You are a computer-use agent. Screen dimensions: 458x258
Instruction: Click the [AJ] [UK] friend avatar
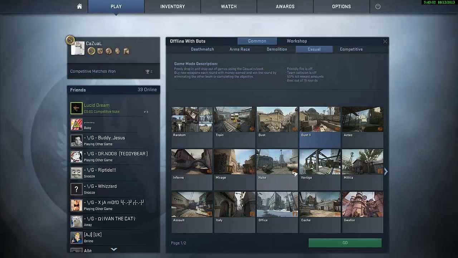tap(76, 237)
